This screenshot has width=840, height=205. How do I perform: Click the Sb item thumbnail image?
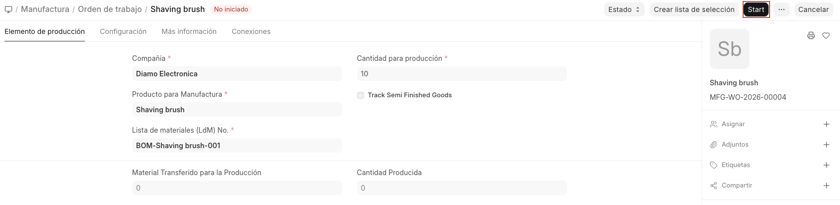pos(730,49)
